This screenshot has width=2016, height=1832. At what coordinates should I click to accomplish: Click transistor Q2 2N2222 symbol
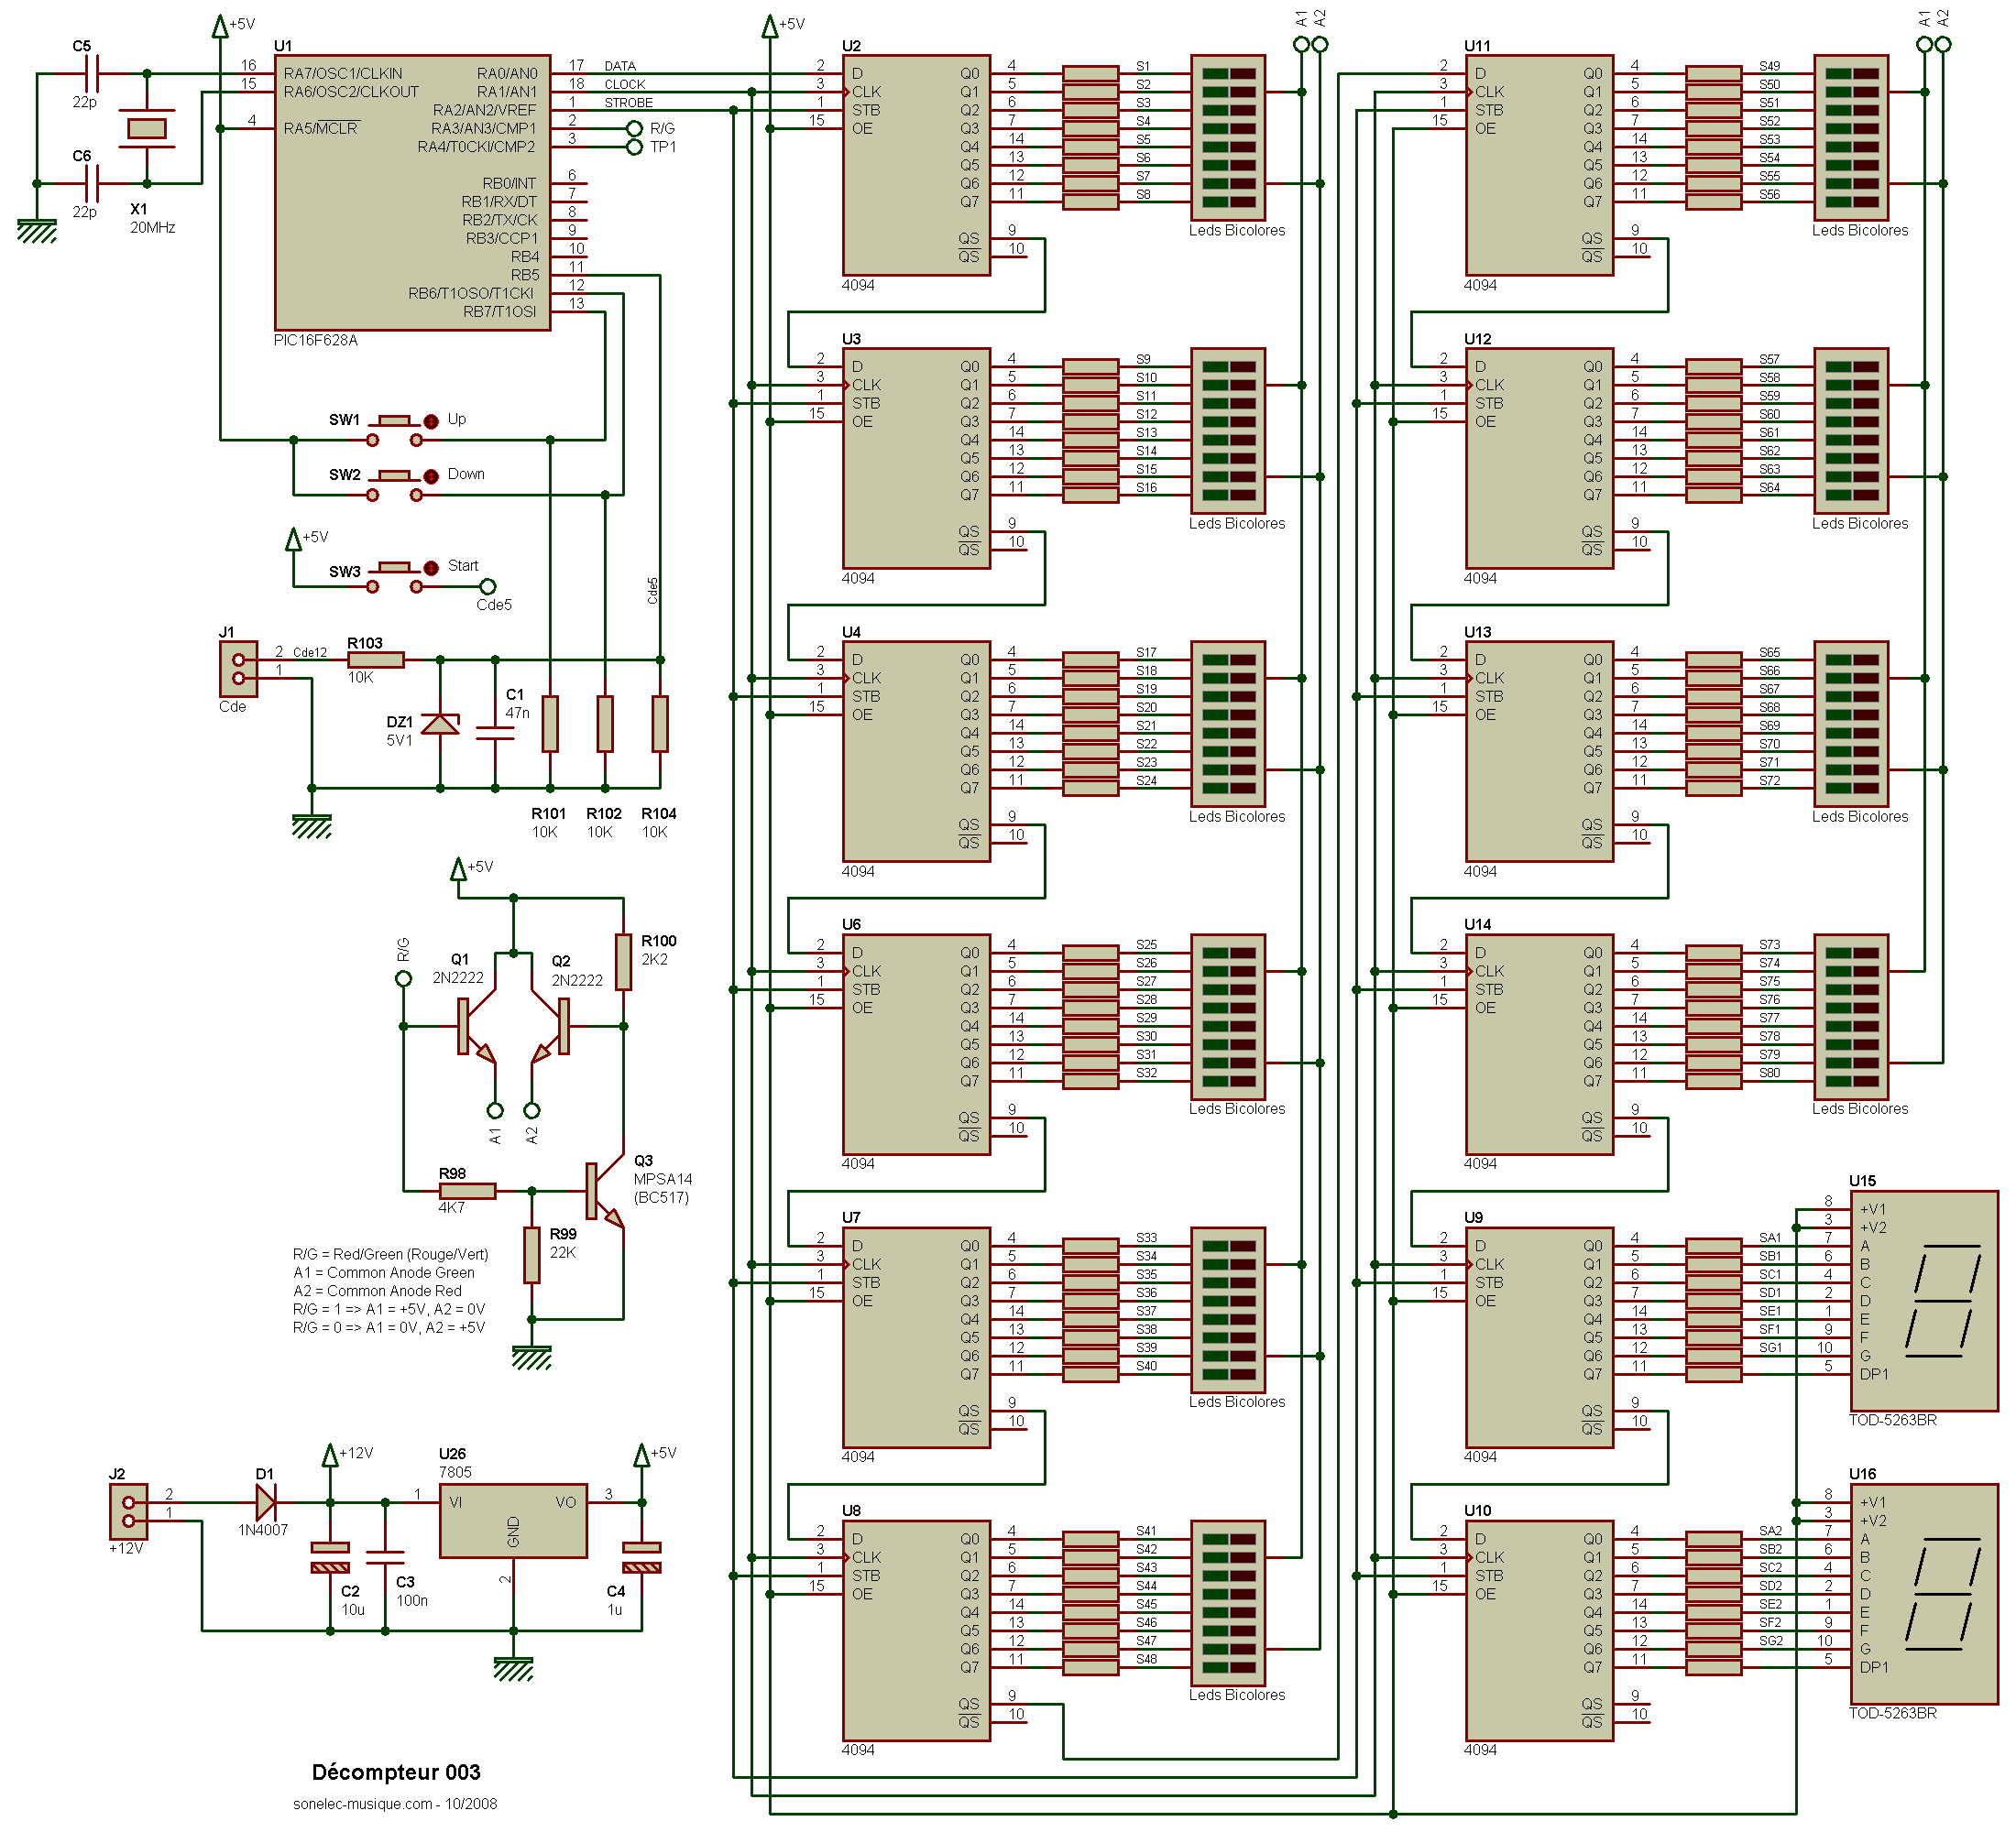pos(550,1027)
